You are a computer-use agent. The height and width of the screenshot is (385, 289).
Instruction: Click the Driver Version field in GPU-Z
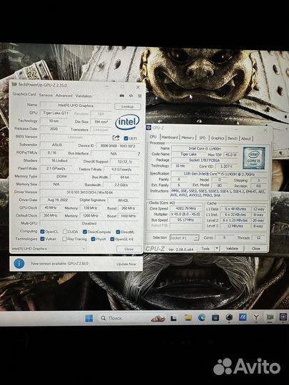90,192
